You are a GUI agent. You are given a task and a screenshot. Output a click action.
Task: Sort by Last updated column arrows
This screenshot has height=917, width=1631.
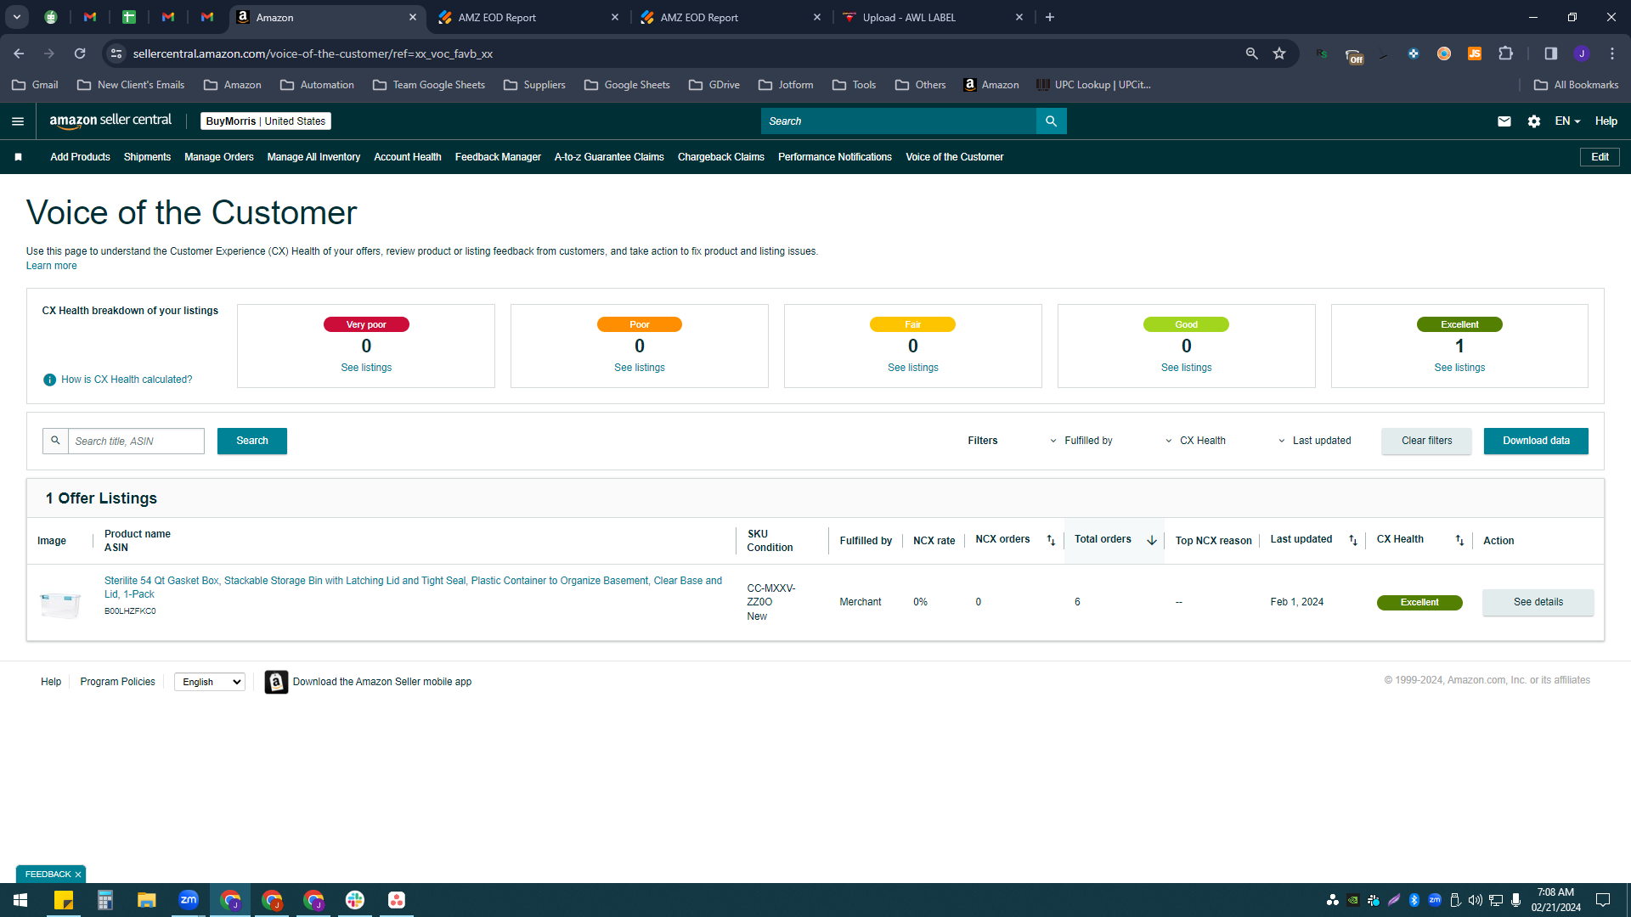[x=1353, y=540]
